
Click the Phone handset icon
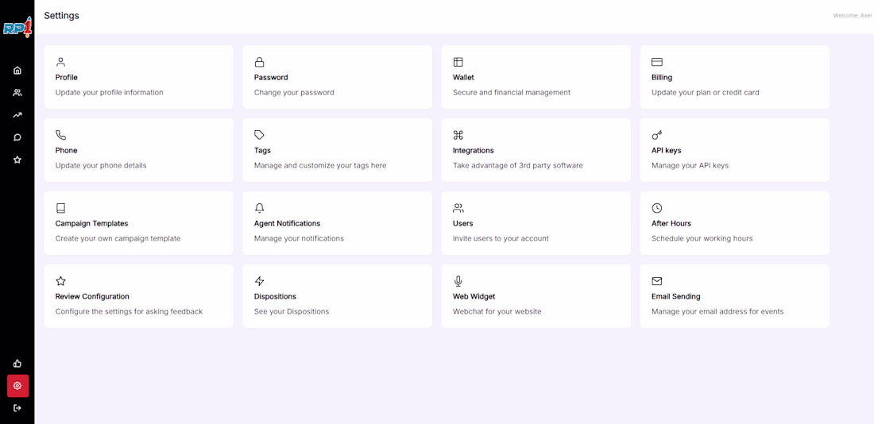[x=60, y=135]
